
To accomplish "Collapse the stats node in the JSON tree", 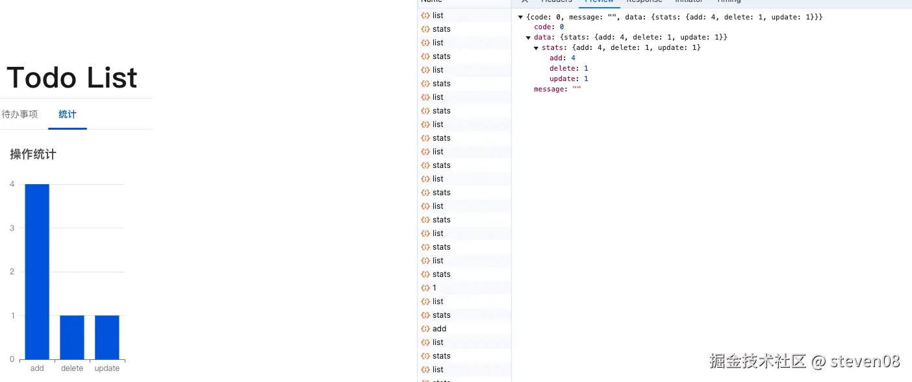I will point(536,47).
